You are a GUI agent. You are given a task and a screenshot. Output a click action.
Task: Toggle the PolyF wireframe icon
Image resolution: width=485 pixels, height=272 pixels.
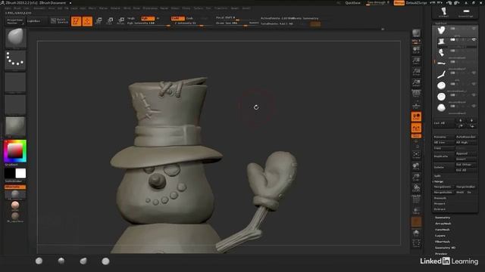pyautogui.click(x=416, y=199)
